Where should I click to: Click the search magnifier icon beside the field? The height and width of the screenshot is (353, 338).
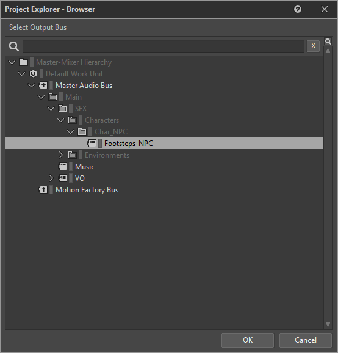(x=13, y=46)
